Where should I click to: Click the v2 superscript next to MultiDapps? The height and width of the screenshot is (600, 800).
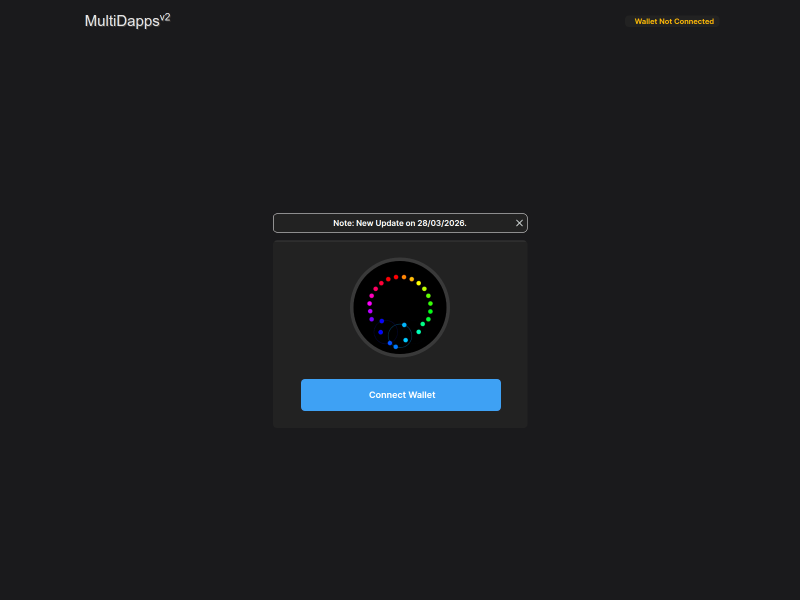pos(165,17)
